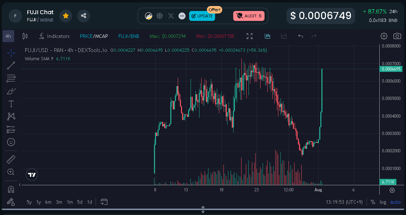Viewport: 406px width, 215px height.
Task: Click the Max: $0.0007294 label
Action: click(167, 36)
